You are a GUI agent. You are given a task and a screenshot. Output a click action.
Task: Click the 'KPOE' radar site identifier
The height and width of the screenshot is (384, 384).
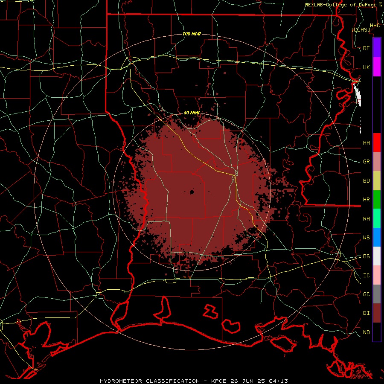tap(218, 381)
